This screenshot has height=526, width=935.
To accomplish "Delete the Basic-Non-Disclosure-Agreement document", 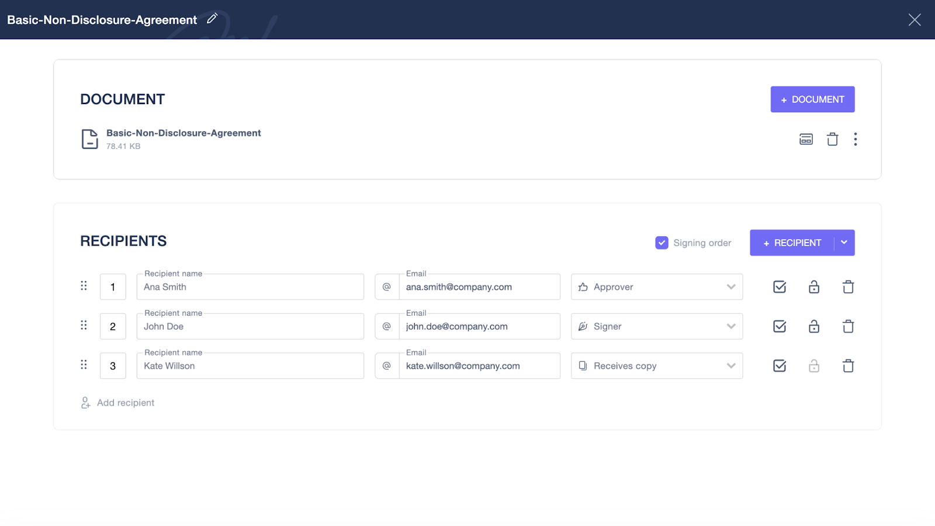I will point(832,139).
